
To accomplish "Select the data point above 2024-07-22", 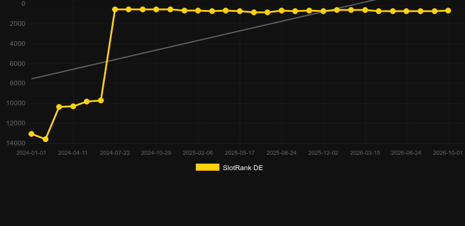I will pos(115,9).
